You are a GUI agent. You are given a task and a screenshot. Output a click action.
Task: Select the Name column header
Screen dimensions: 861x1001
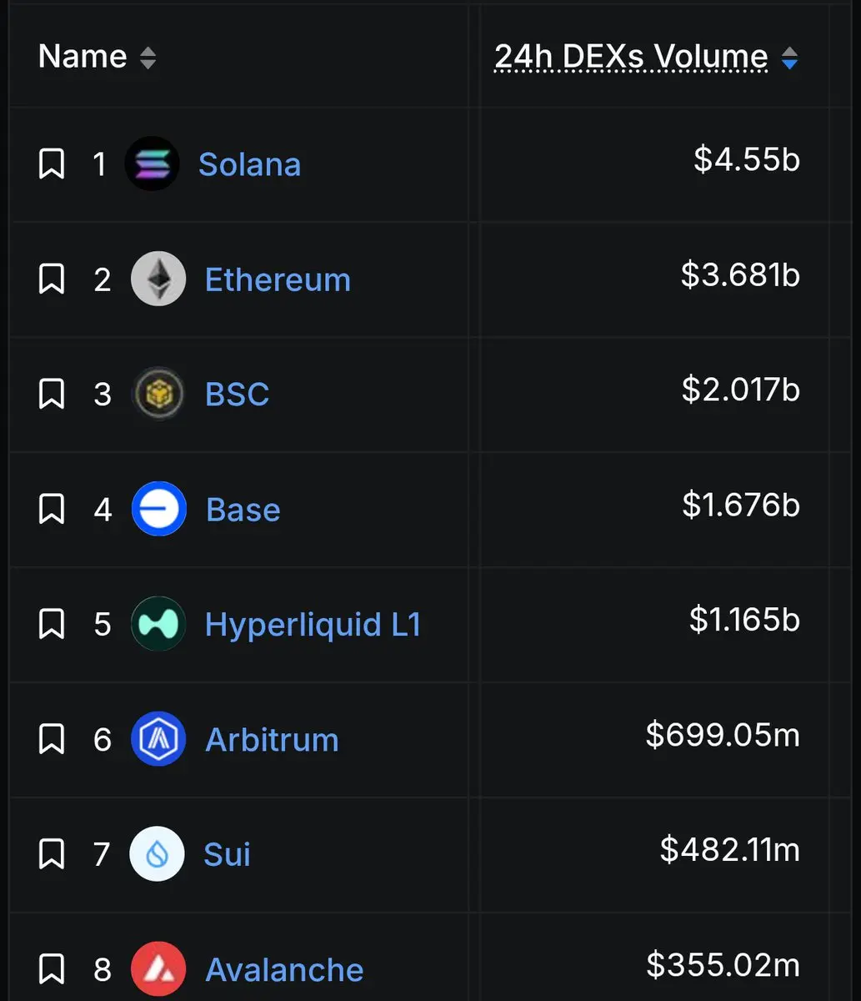click(83, 57)
